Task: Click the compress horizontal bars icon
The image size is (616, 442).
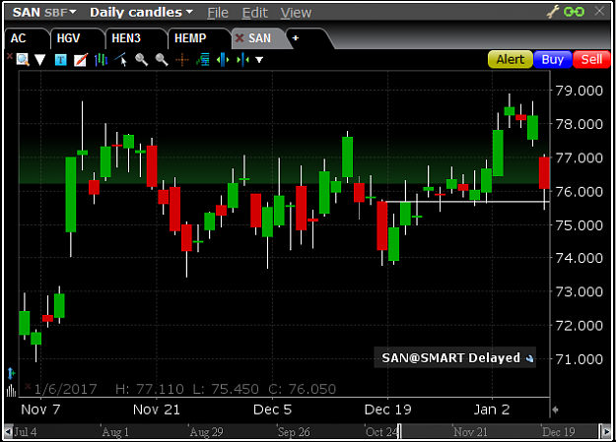Action: (242, 60)
